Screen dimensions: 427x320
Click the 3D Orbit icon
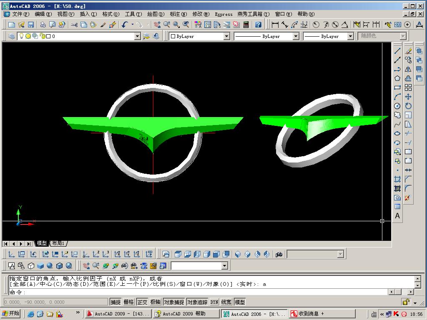pyautogui.click(x=105, y=265)
